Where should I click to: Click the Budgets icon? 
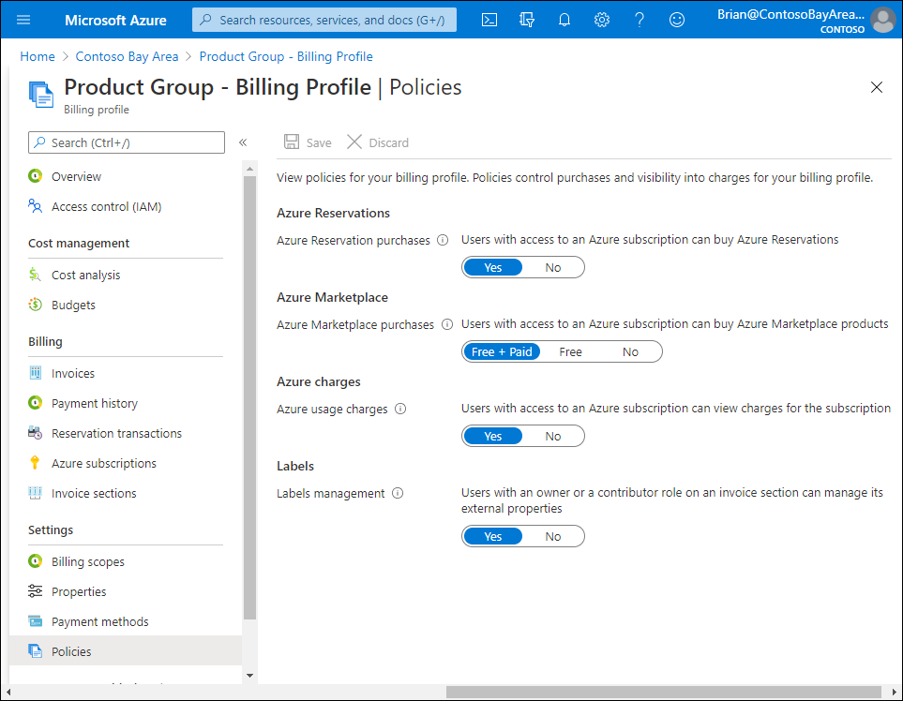point(35,305)
